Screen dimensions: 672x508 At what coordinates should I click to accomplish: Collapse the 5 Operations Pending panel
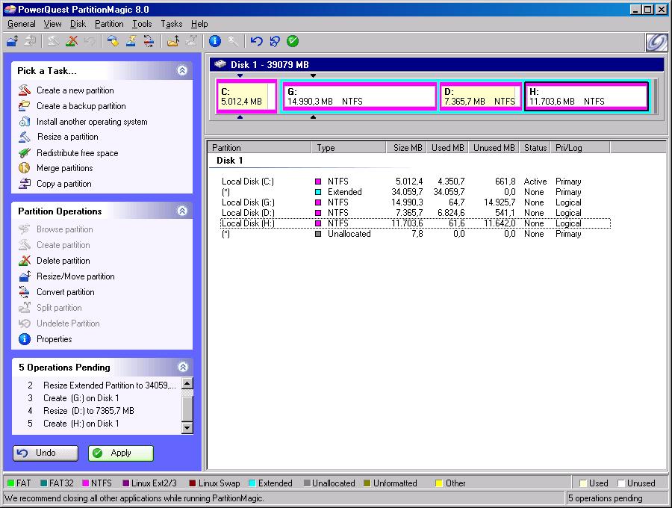coord(183,367)
